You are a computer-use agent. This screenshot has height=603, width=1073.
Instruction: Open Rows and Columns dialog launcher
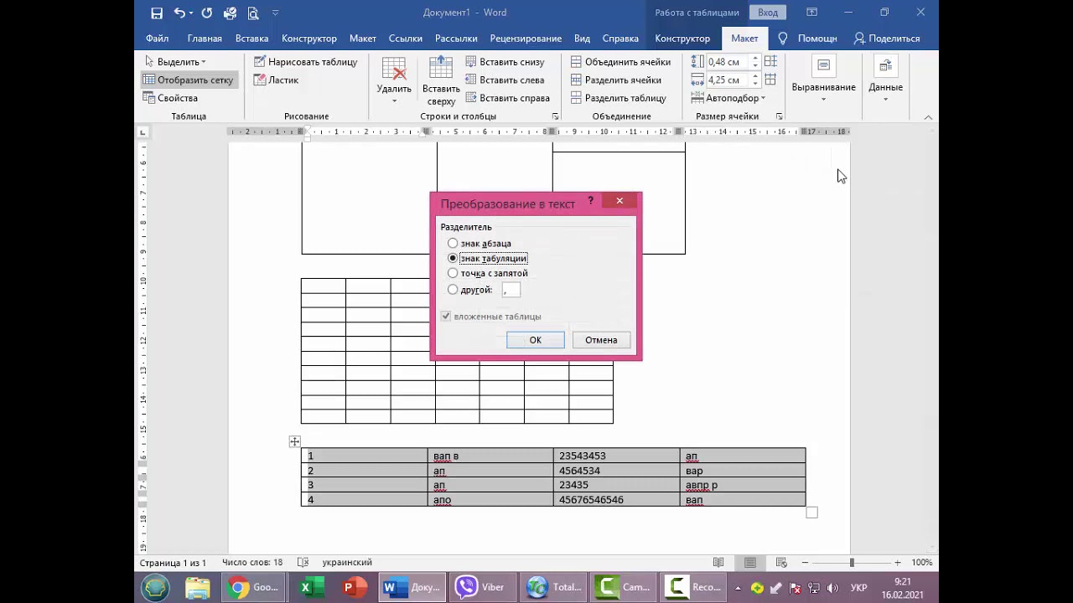pos(555,116)
